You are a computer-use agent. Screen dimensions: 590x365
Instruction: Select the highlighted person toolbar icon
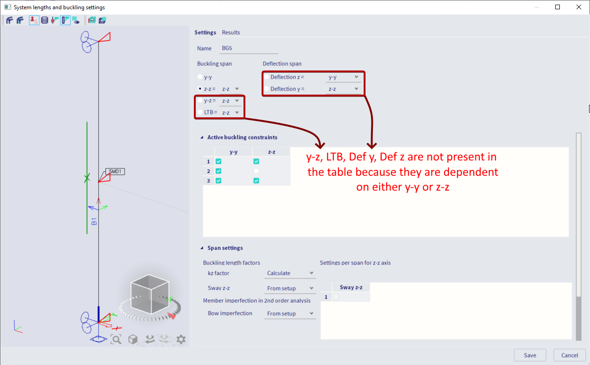click(x=34, y=20)
